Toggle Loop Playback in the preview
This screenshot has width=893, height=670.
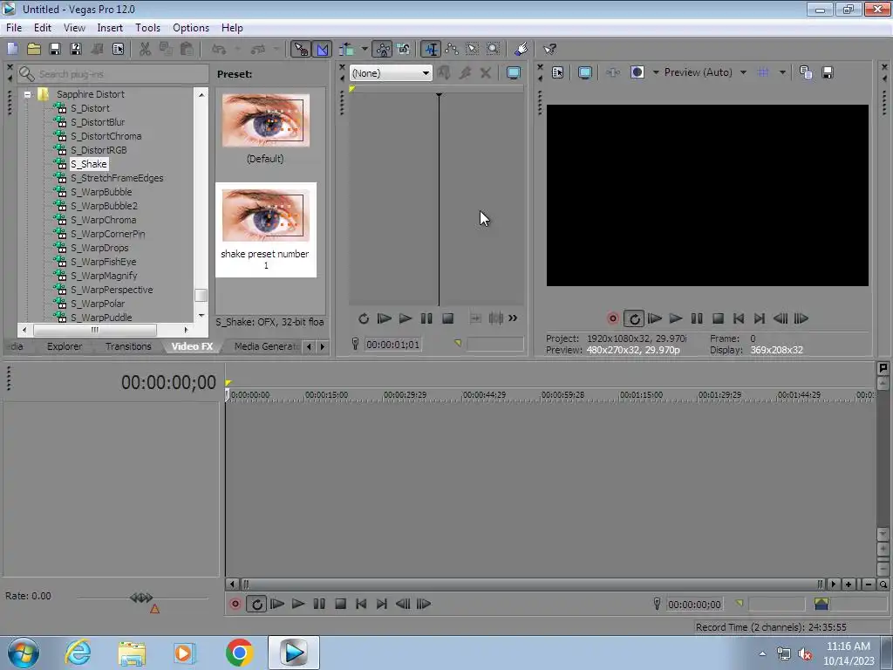pos(634,318)
